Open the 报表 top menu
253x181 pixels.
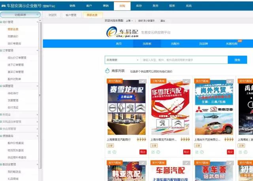coord(172,6)
